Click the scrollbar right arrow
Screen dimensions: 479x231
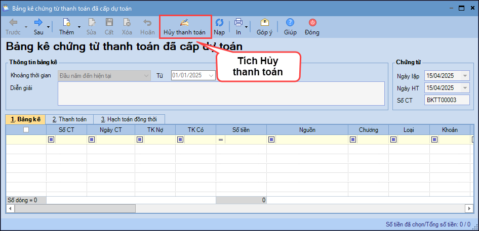469,208
